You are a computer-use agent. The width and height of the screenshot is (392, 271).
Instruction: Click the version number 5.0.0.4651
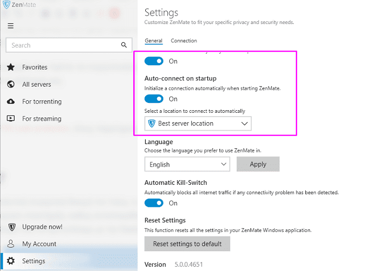click(189, 264)
